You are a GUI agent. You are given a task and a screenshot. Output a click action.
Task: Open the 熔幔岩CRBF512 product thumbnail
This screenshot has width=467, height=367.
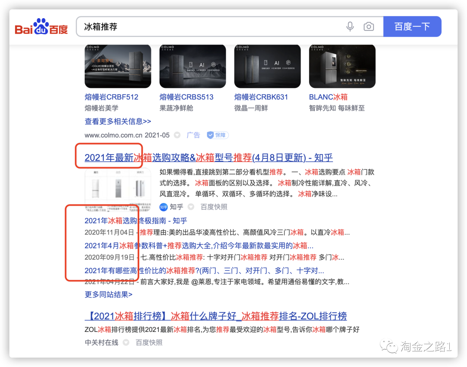pyautogui.click(x=118, y=66)
